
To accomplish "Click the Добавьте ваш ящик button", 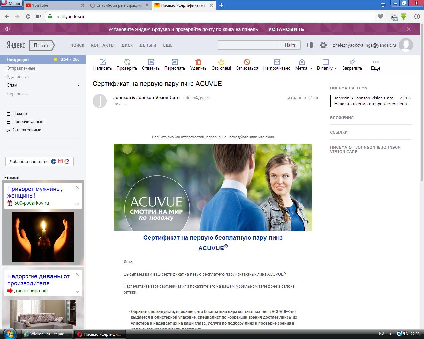I will 39,161.
